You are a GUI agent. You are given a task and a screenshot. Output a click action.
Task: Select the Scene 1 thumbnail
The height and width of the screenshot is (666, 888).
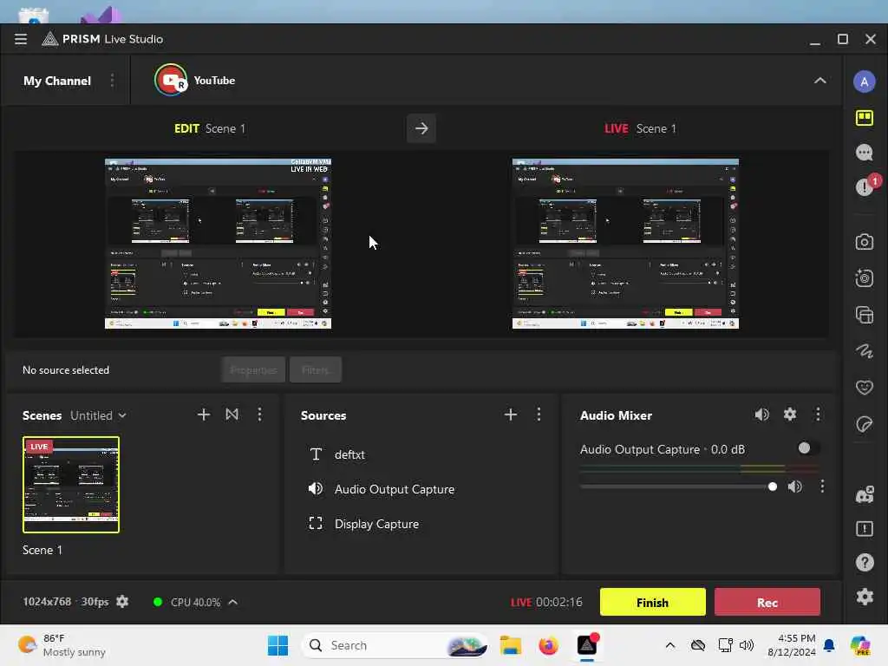click(x=71, y=485)
